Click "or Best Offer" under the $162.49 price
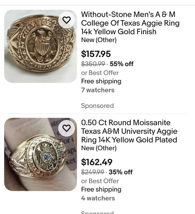The height and width of the screenshot is (214, 195). coord(100,181)
